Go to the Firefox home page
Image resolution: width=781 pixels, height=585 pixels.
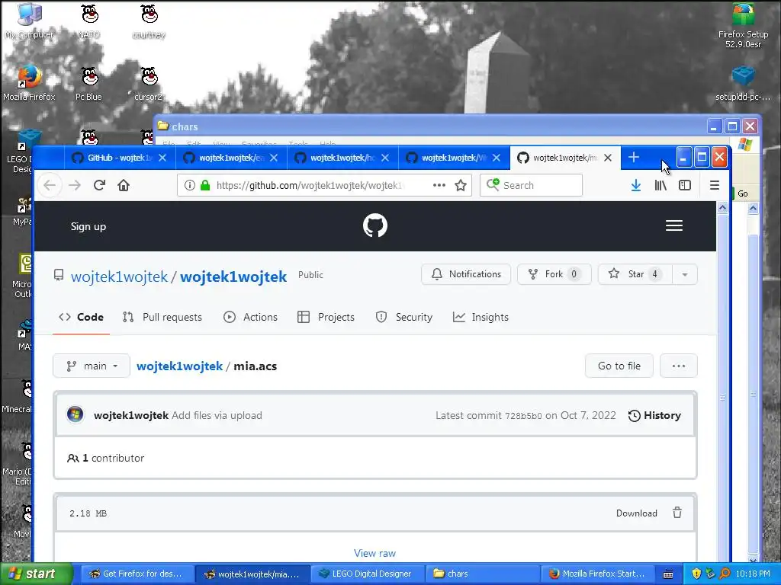tap(124, 186)
